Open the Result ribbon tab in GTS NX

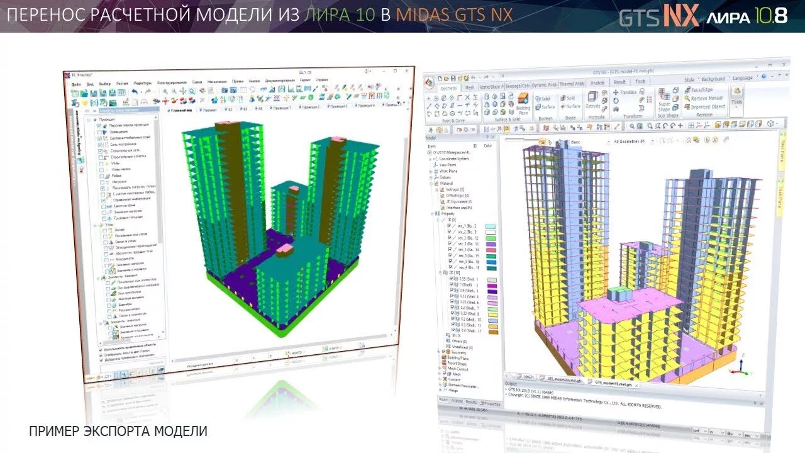(619, 82)
